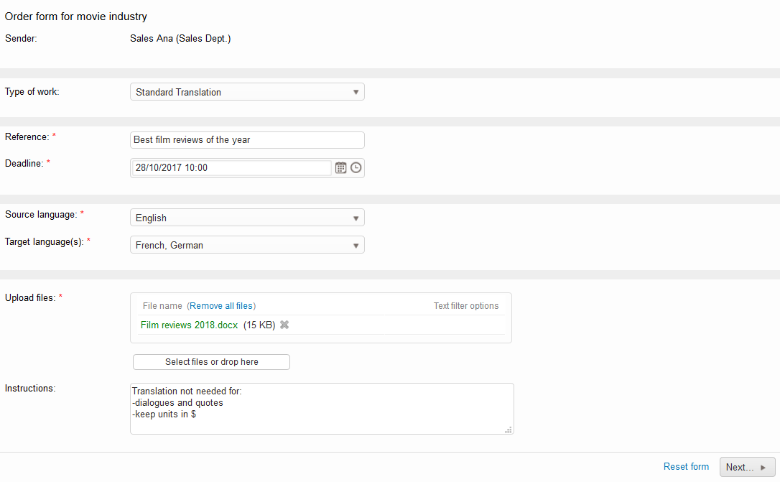Screen dimensions: 780x482
Task: Click the Remove all files link
Action: [221, 306]
